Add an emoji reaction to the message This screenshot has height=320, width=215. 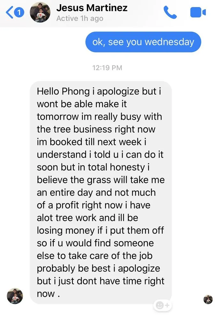pos(163,305)
